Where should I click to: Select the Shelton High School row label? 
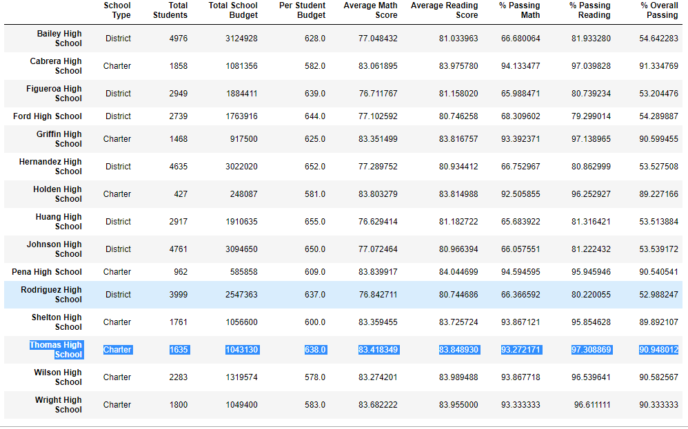57,322
